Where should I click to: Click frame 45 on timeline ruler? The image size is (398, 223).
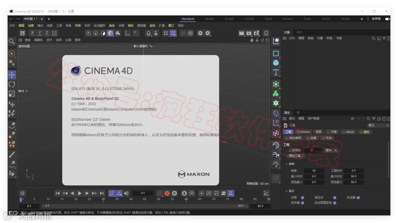pyautogui.click(x=144, y=199)
